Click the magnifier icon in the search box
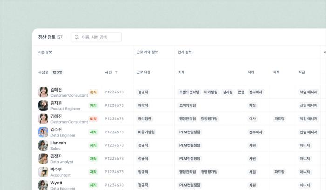Screen dimensions: 326x190 pos(77,37)
